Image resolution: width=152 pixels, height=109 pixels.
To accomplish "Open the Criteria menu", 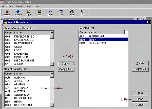I will point(19,6).
